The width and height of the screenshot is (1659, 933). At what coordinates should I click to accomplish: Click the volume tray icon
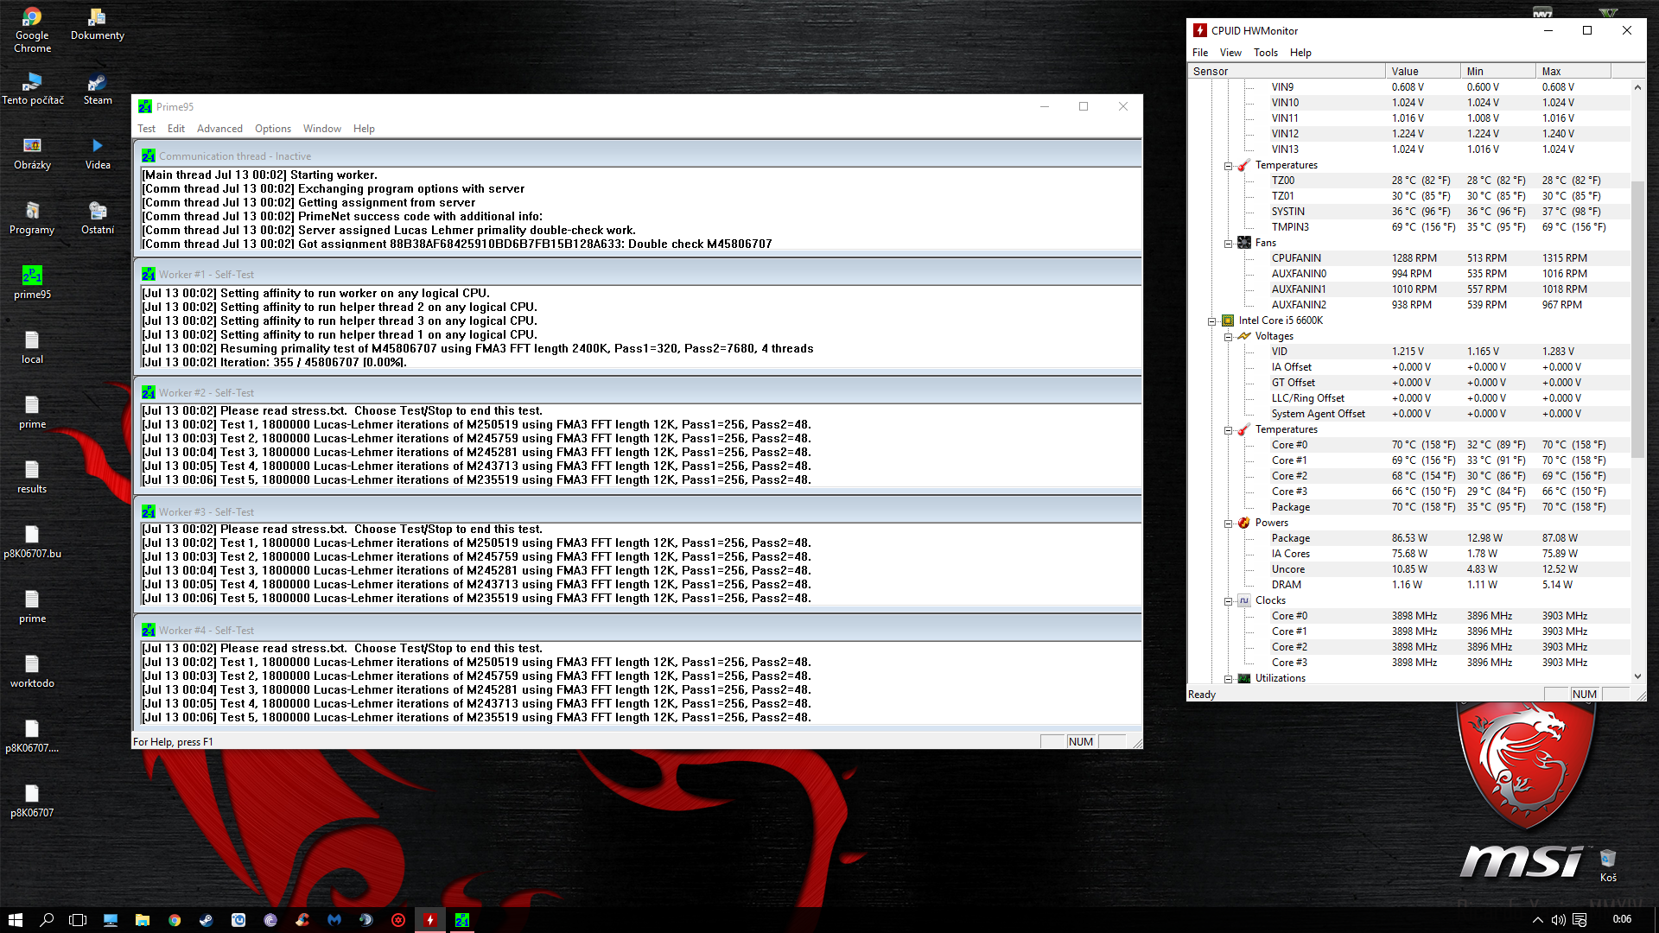point(1558,920)
